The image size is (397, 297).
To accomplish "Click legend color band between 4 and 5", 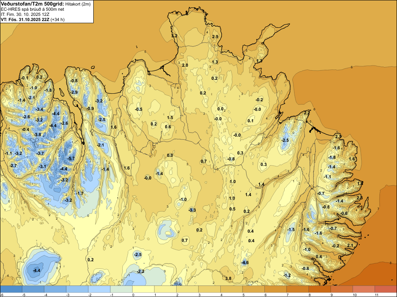I will tap(231, 289).
